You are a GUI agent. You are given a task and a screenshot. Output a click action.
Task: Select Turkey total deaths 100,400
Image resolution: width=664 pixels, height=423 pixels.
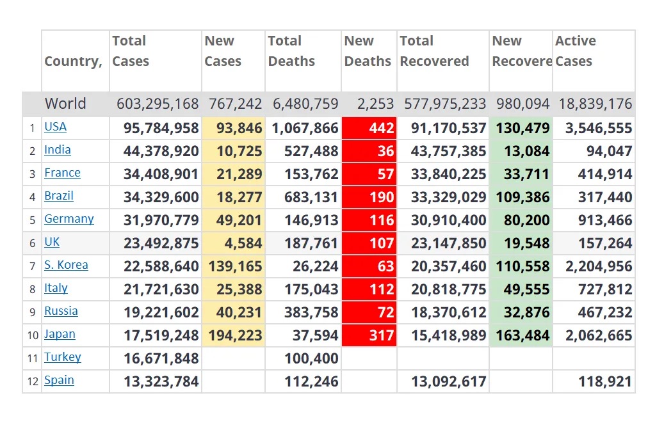[312, 359]
